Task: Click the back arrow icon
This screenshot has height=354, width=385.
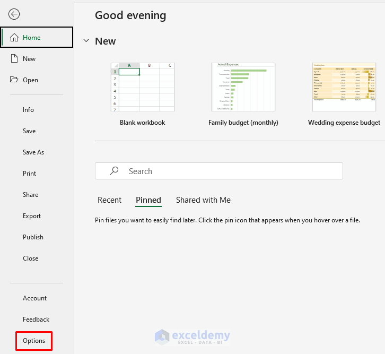Action: click(x=14, y=14)
